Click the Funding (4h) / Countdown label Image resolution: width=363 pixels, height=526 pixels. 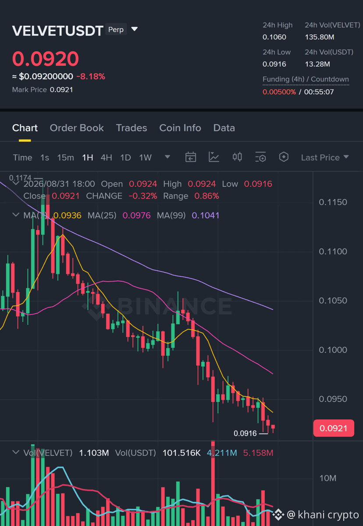(306, 79)
